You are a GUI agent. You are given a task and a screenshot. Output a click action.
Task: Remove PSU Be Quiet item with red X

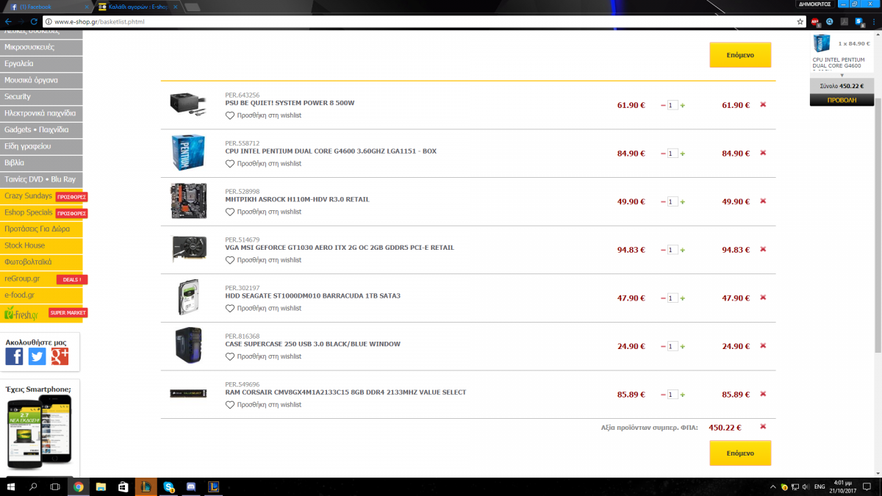[763, 105]
